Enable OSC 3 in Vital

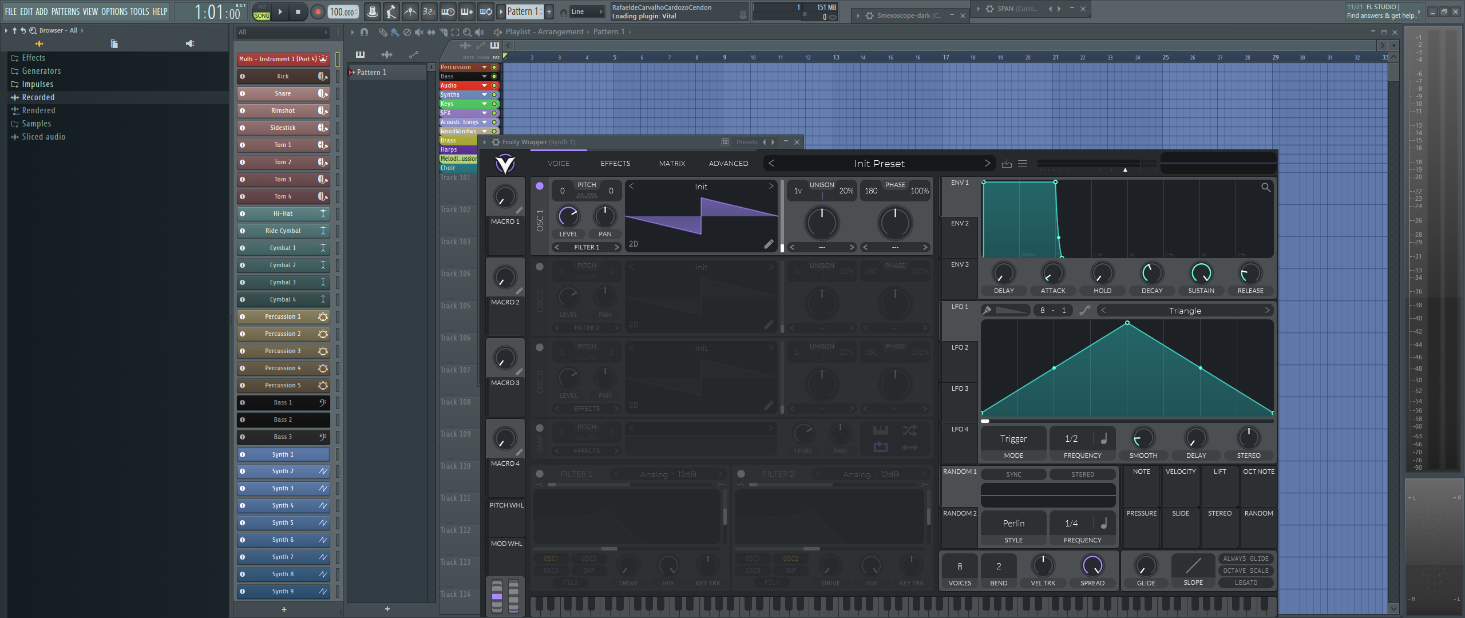coord(540,347)
